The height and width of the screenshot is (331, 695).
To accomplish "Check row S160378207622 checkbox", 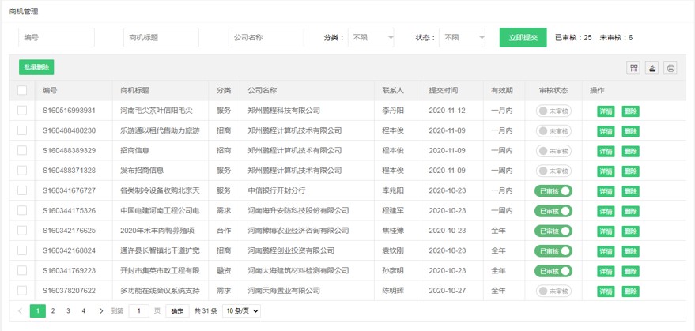I will pos(22,291).
